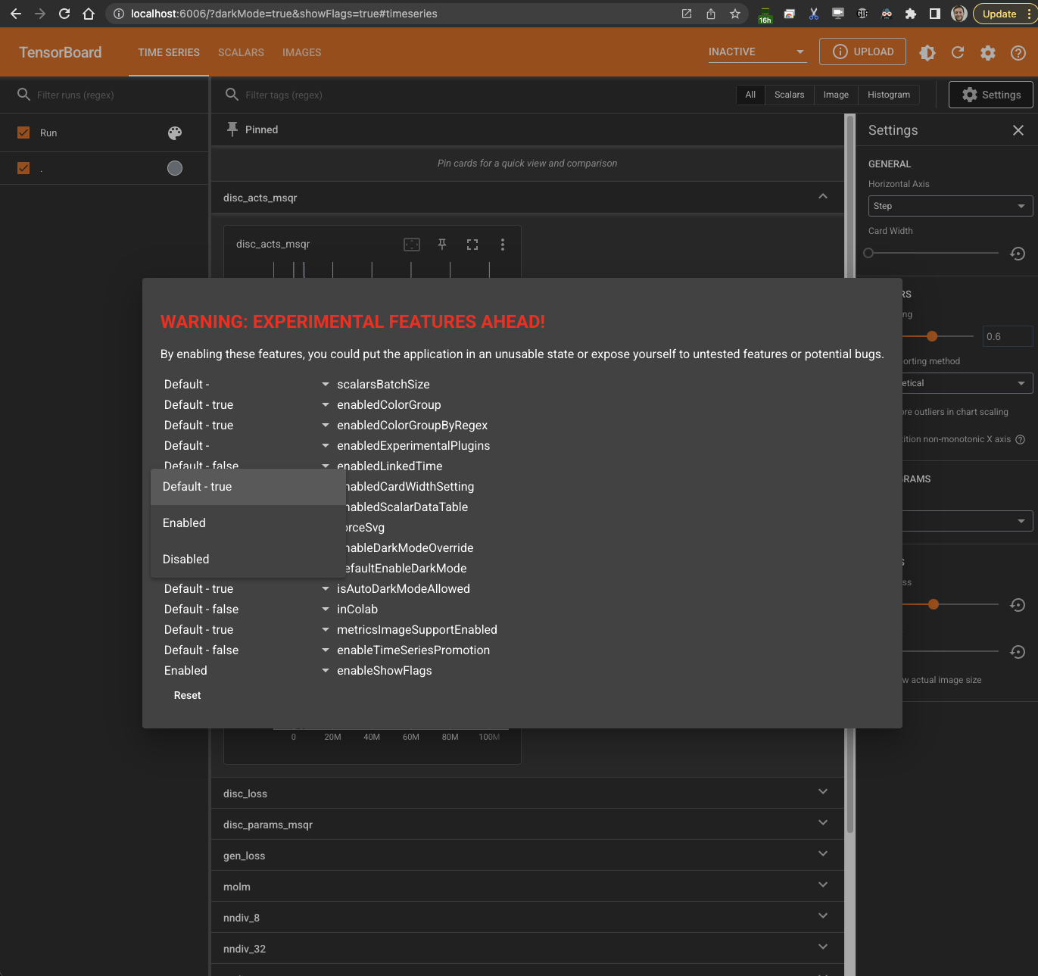Reset the image contrast slider

(x=1018, y=652)
